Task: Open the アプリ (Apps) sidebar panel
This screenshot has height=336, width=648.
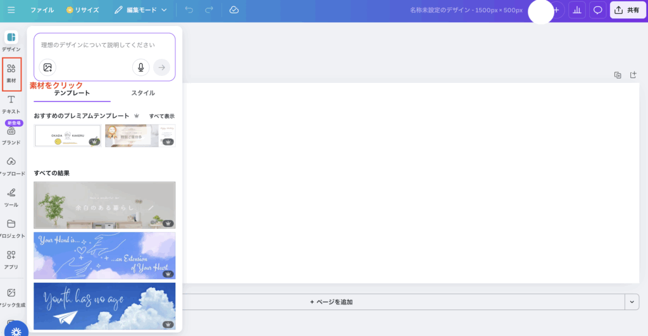Action: (11, 259)
